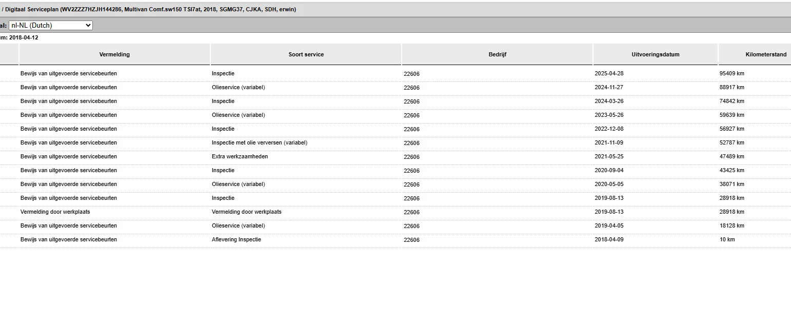The height and width of the screenshot is (309, 791).
Task: Click the 95409 km mileage entry
Action: pos(731,73)
